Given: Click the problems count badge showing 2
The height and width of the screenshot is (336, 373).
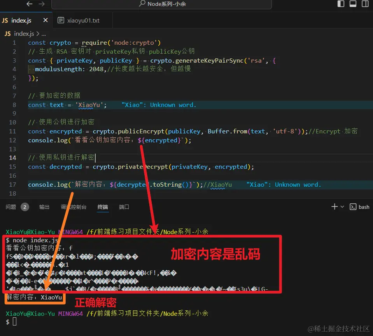Looking at the screenshot, I should tap(25, 207).
